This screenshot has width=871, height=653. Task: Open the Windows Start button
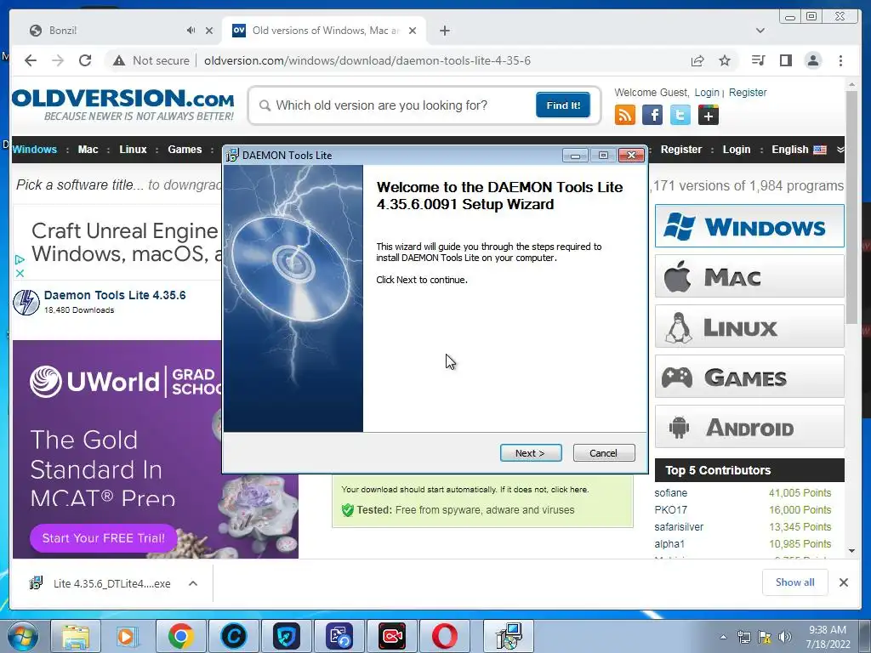coord(22,637)
